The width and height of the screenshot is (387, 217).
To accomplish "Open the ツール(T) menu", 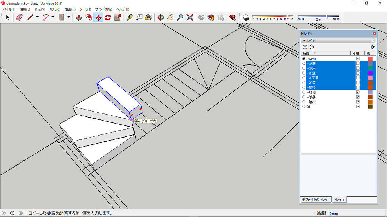I will pyautogui.click(x=85, y=9).
